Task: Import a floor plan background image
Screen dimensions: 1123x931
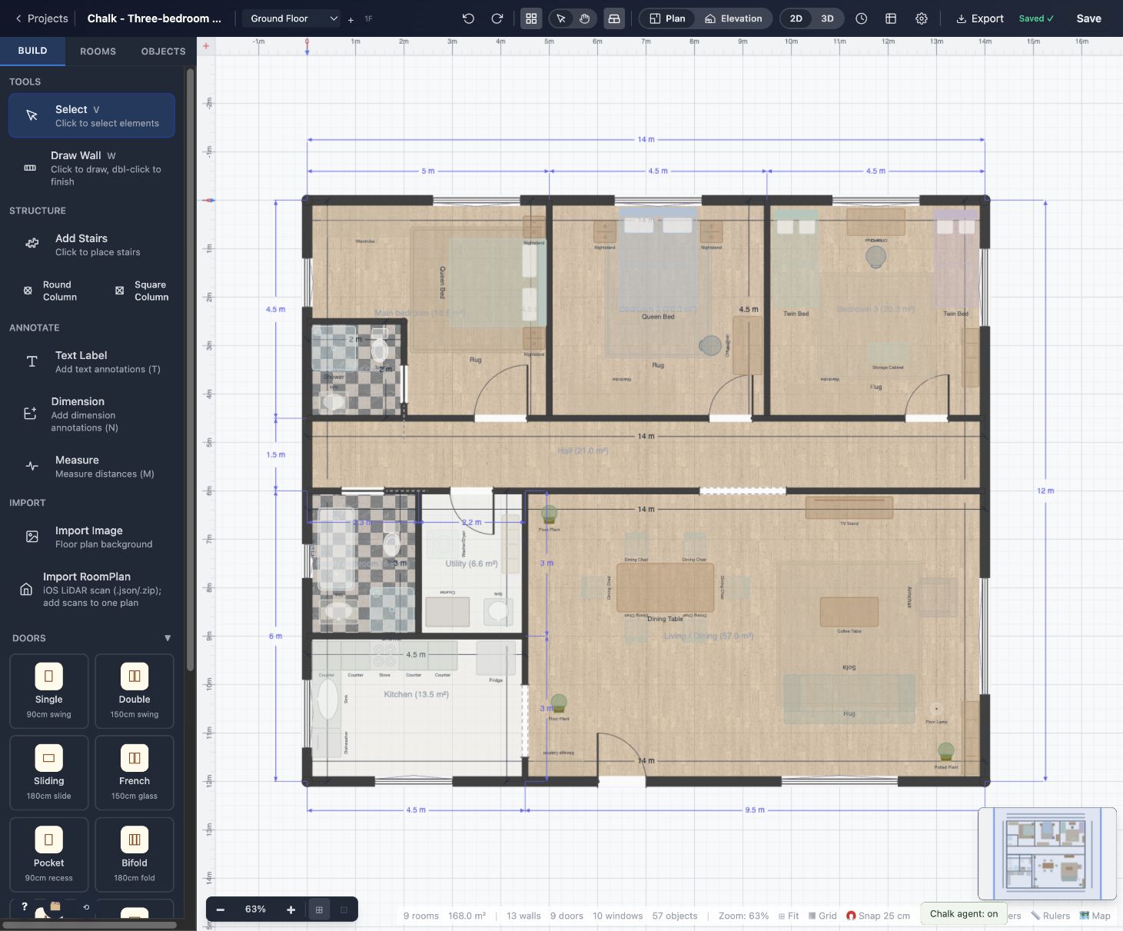Action: (91, 537)
